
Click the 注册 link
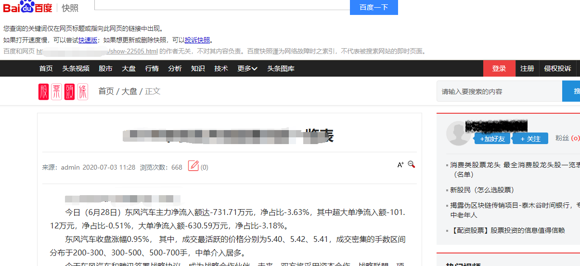[527, 68]
